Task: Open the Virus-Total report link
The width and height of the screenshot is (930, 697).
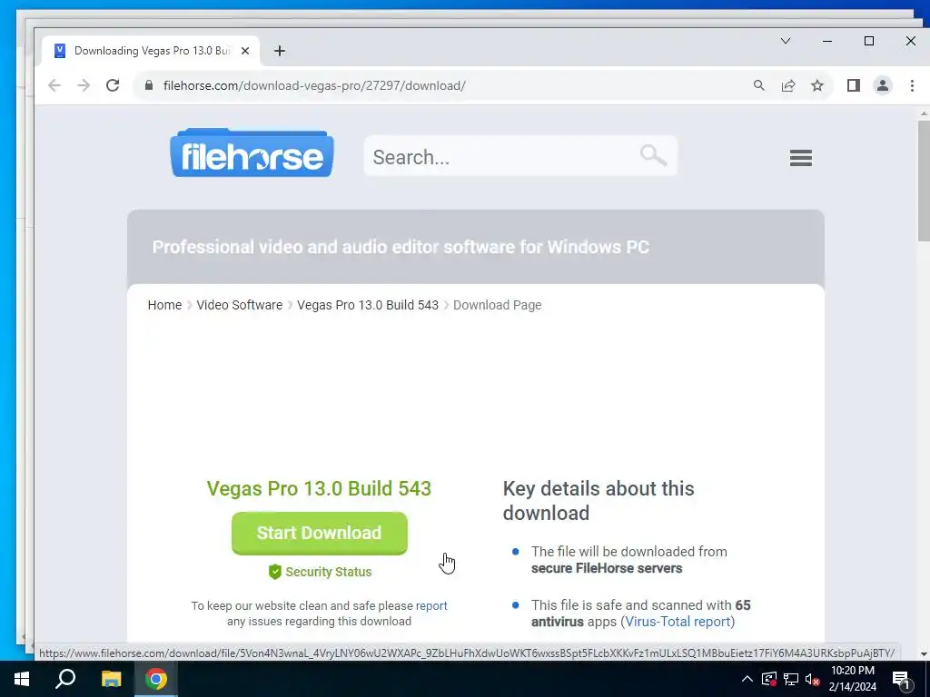Action: (678, 621)
